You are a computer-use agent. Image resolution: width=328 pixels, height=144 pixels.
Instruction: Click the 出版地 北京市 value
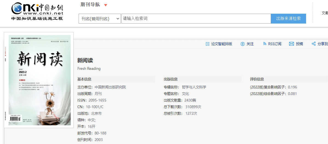96,114
